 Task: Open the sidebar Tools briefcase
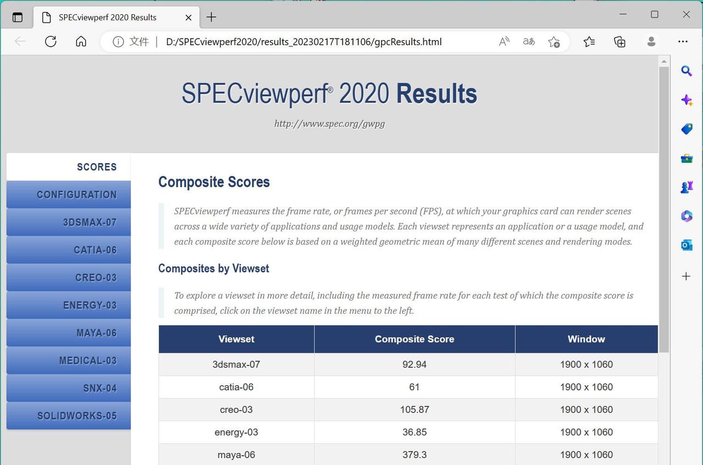click(687, 158)
